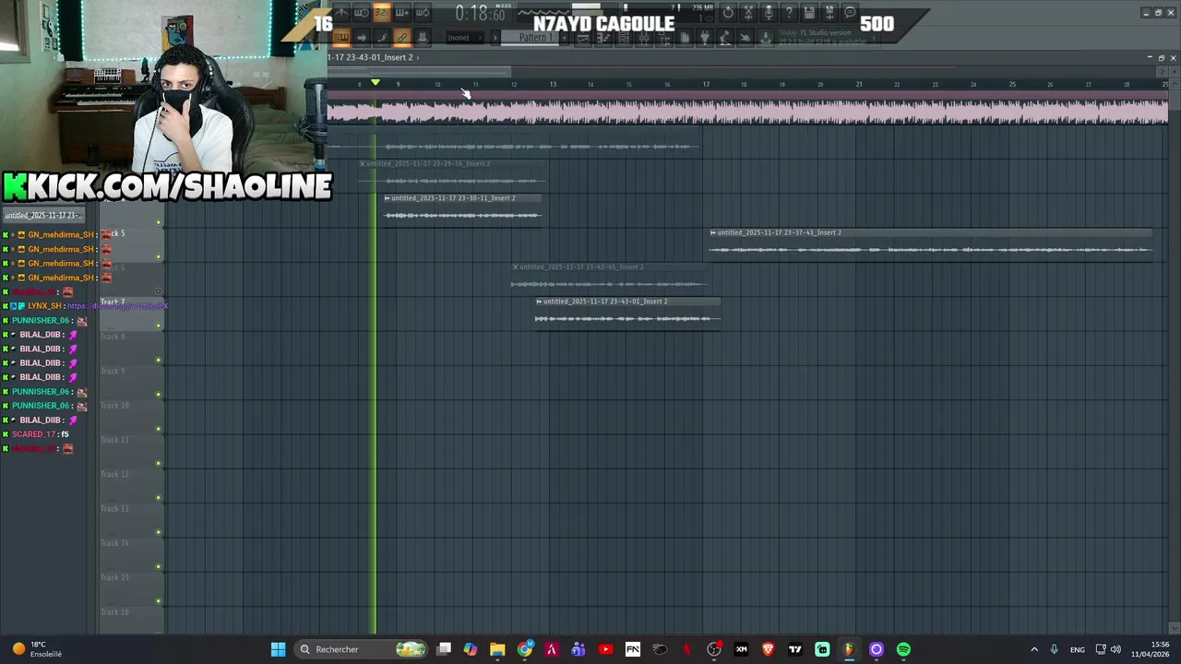
Task: Click bar 21 on the timeline ruler
Action: [x=859, y=85]
